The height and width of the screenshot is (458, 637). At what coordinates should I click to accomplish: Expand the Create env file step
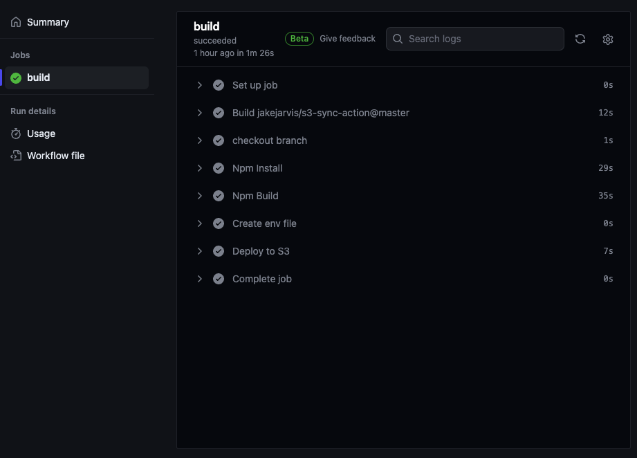coord(403,223)
